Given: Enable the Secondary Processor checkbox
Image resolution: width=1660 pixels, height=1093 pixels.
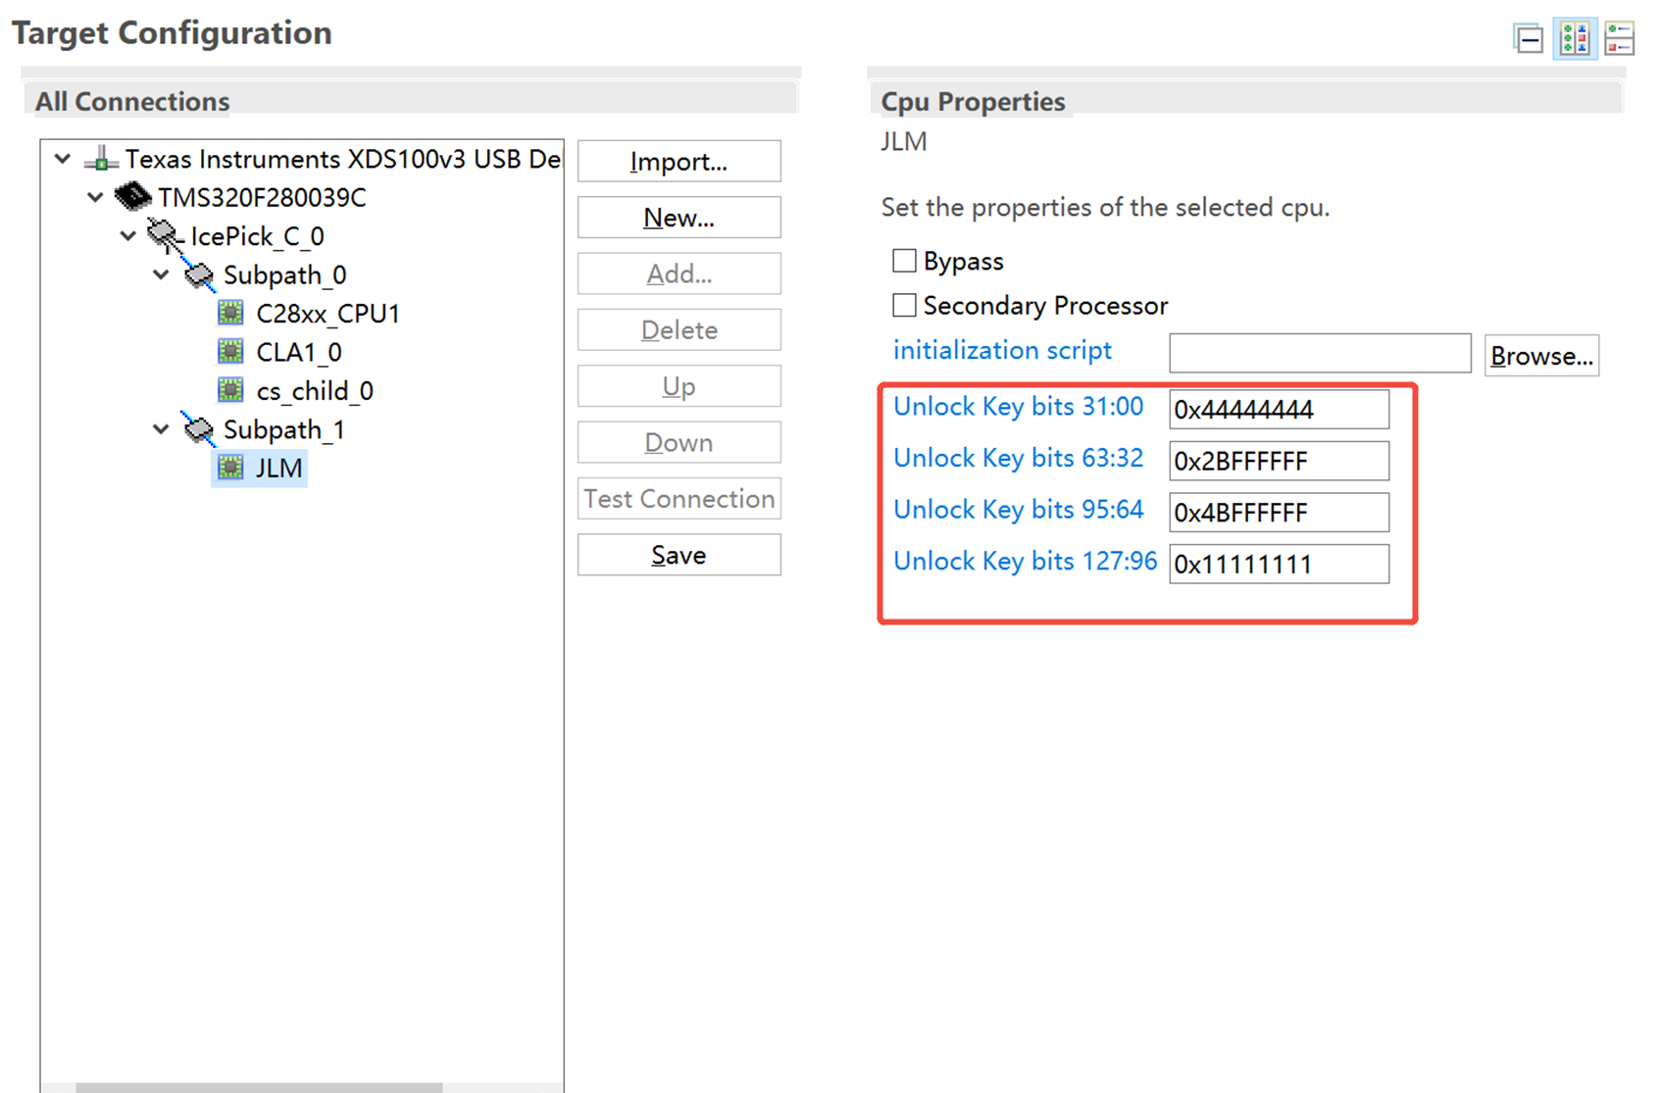Looking at the screenshot, I should [904, 305].
